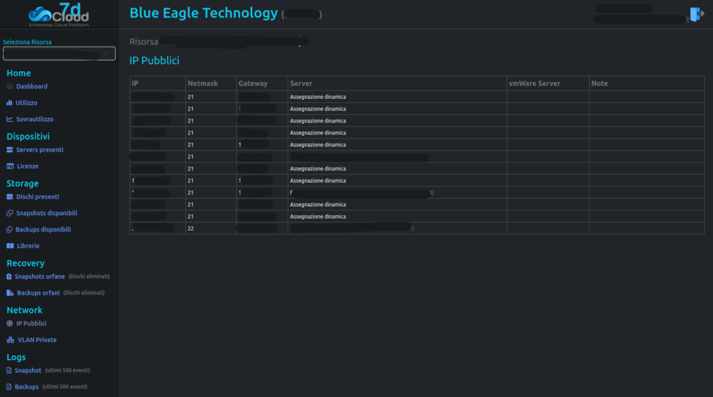Click the 7d Cloud logo

point(59,15)
